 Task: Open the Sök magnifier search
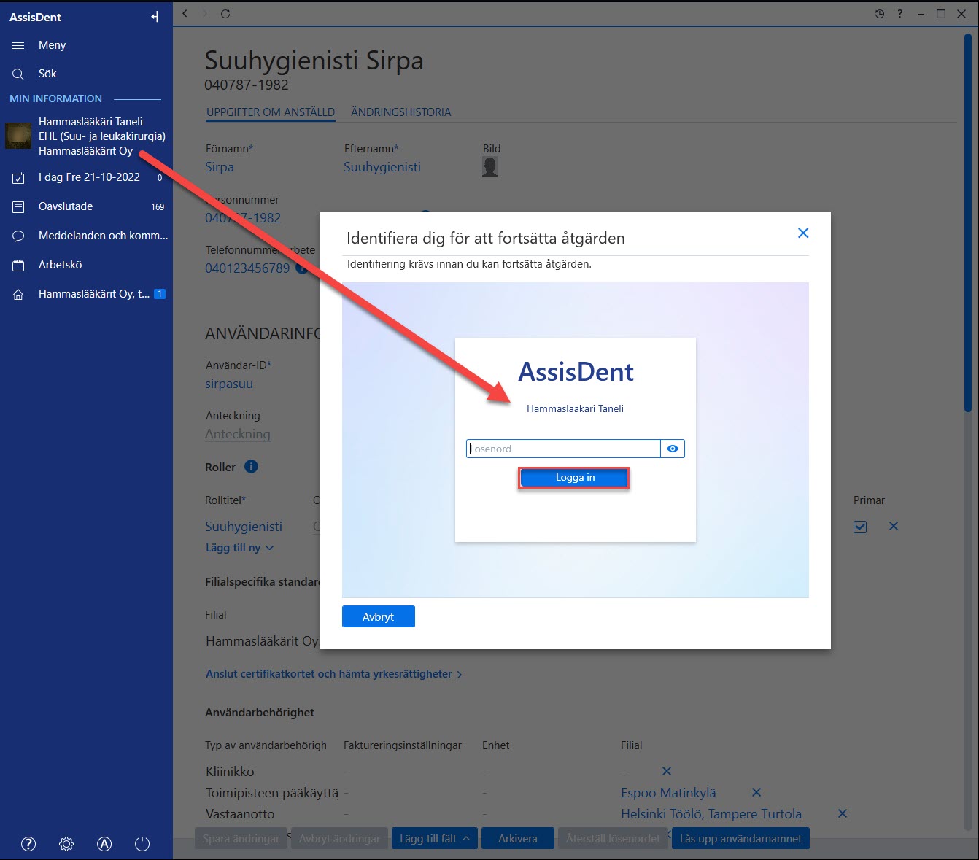[x=18, y=74]
